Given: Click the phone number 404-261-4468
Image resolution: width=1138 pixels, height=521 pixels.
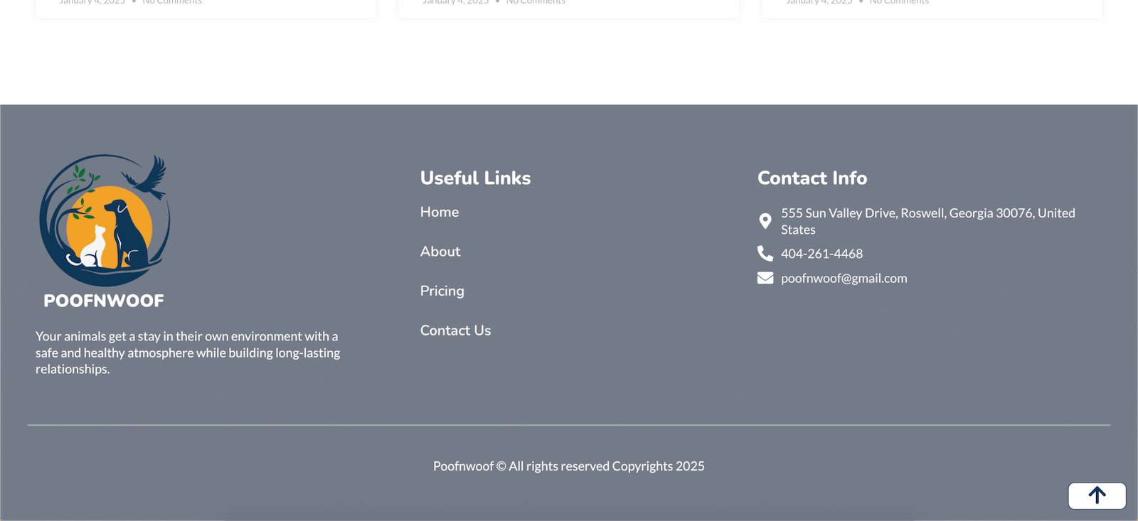Looking at the screenshot, I should (822, 254).
